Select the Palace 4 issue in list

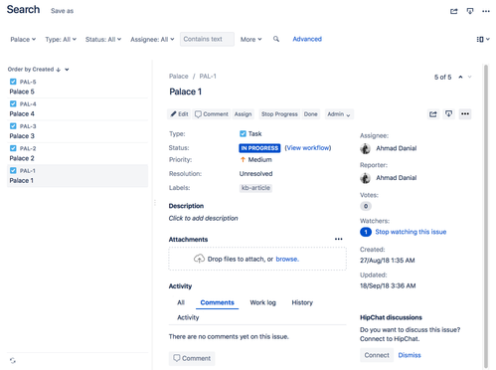[x=78, y=109]
